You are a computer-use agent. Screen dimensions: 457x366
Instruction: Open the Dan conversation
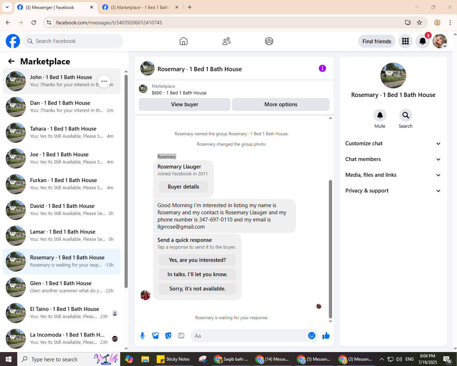click(x=62, y=107)
